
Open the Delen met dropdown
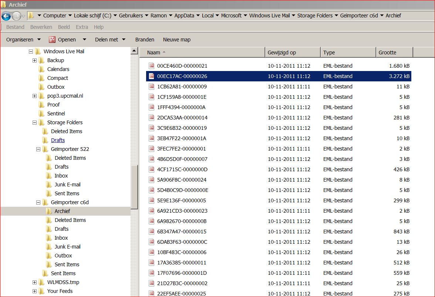click(x=110, y=40)
